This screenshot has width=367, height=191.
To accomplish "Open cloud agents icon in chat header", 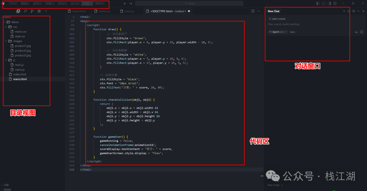I will 349,11.
